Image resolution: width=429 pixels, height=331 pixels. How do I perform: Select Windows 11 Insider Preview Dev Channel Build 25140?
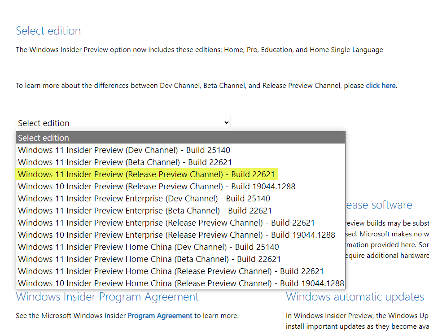point(124,150)
